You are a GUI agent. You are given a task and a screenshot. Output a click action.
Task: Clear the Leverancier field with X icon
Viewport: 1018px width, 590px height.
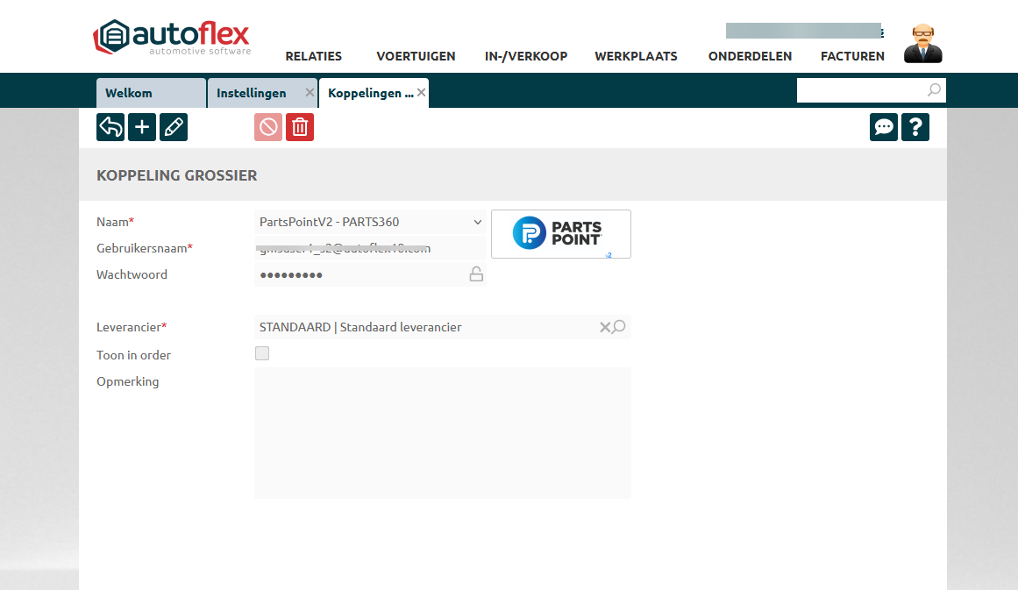pos(604,327)
